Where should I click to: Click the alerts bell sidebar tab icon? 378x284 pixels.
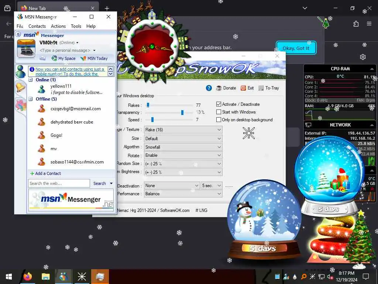(x=20, y=87)
